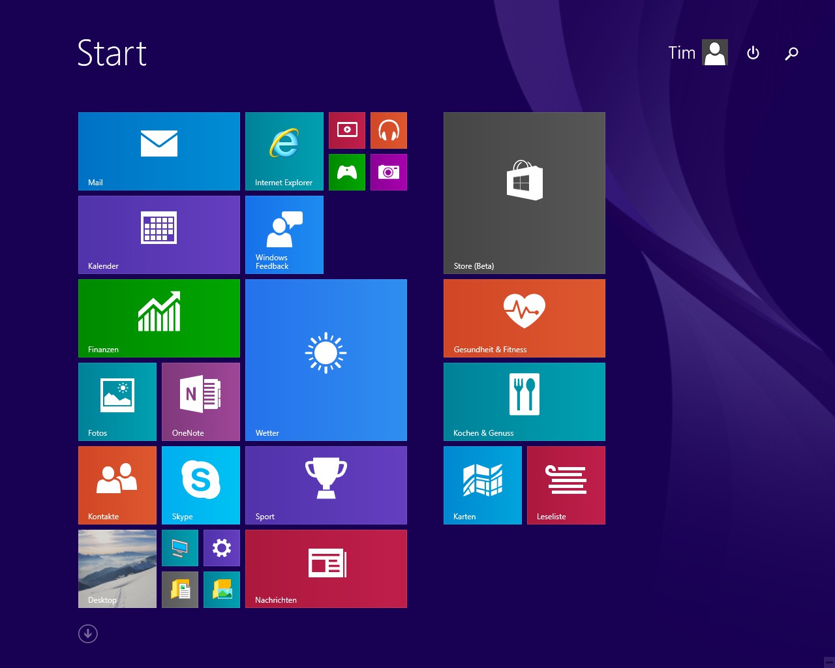Open the Wetter weather tile
This screenshot has height=668, width=835.
pyautogui.click(x=326, y=360)
